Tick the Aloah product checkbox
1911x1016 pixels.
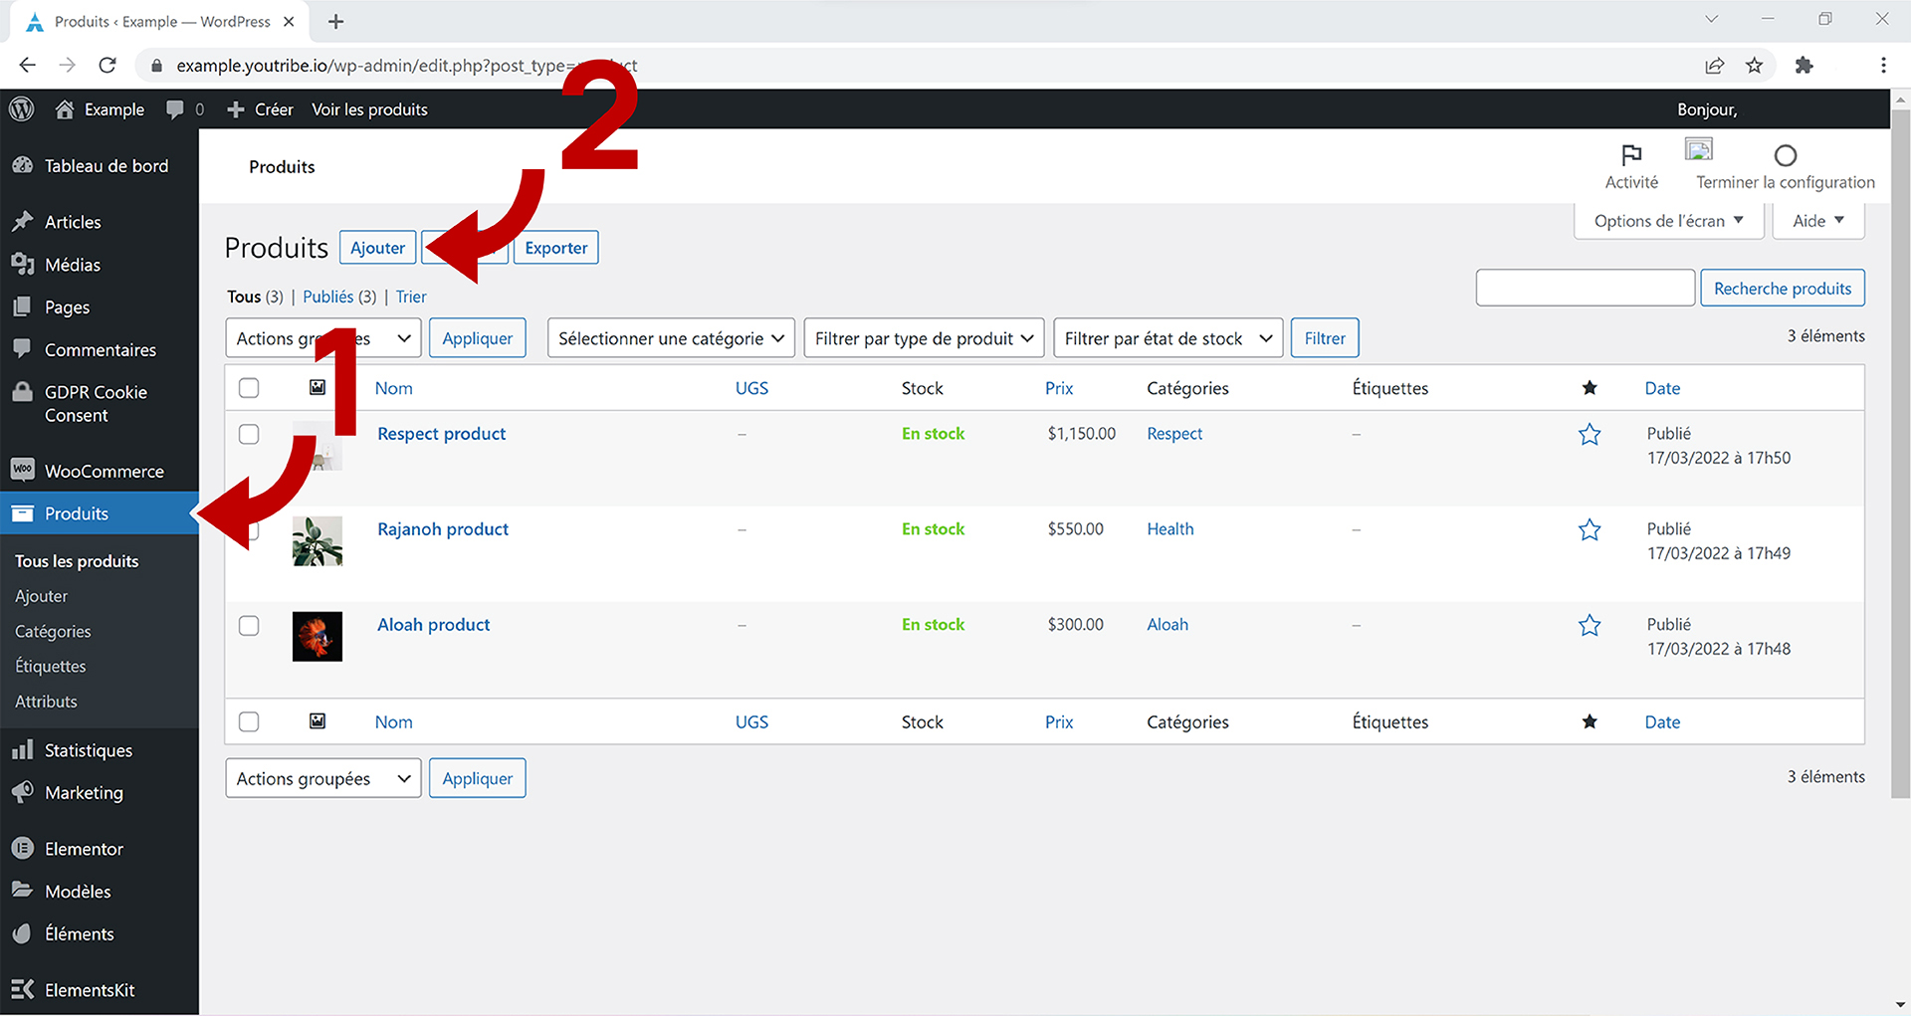pos(249,626)
